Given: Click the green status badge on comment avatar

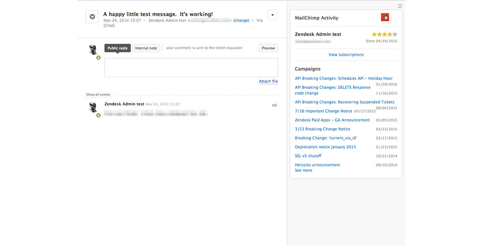Looking at the screenshot, I should [x=98, y=115].
